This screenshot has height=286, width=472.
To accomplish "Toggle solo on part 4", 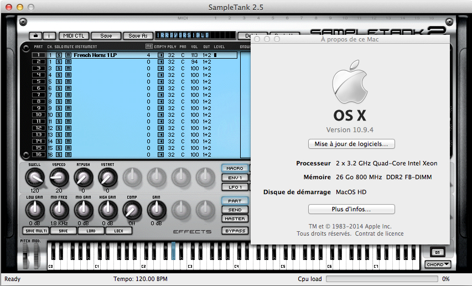I will click(x=59, y=75).
